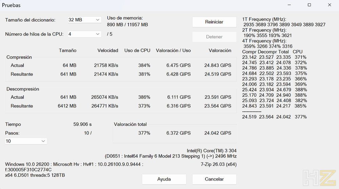Click the Valoración total group label
The width and height of the screenshot is (339, 189).
tap(130, 124)
